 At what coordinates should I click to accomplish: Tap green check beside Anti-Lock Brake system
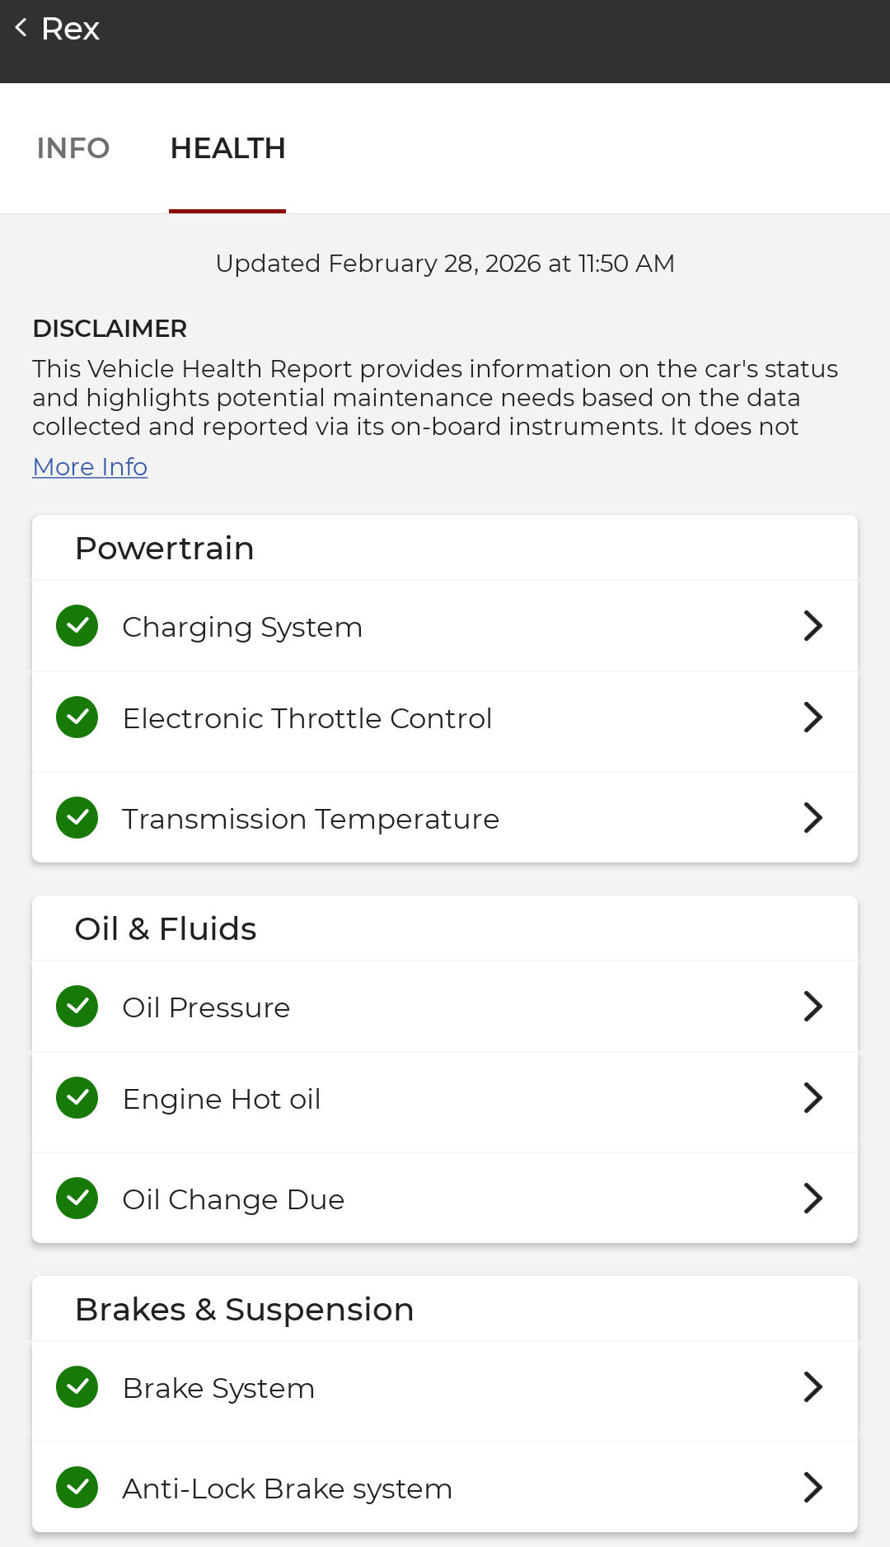[77, 1488]
